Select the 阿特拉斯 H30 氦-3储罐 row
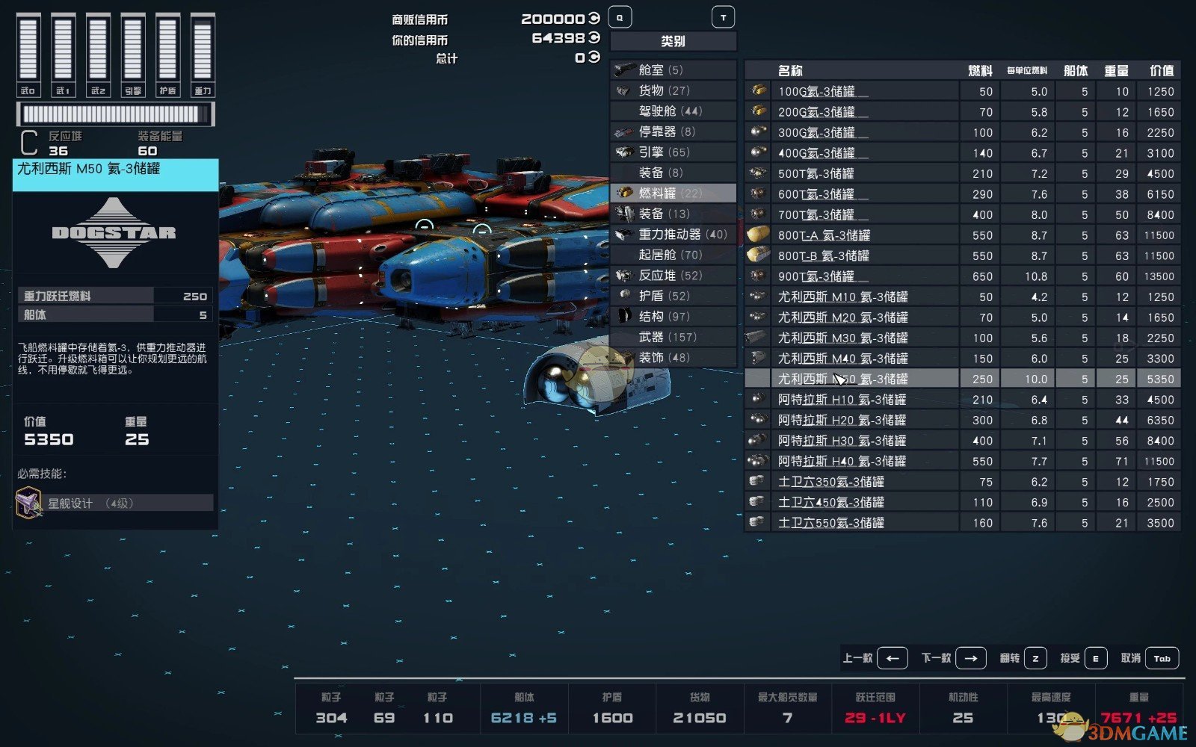 (963, 440)
